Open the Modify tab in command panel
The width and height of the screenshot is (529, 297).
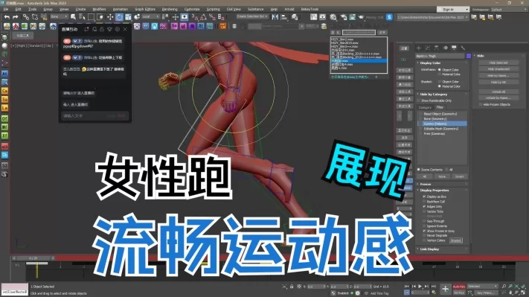[x=428, y=48]
